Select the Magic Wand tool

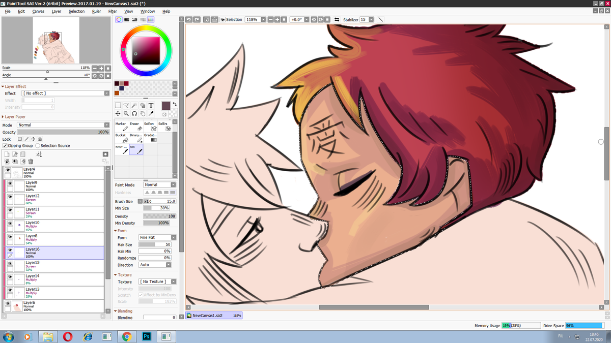click(134, 105)
